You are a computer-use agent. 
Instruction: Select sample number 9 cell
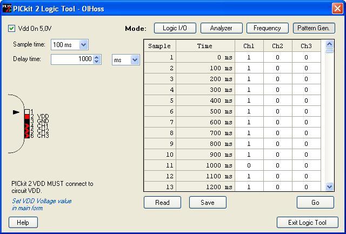(x=160, y=144)
